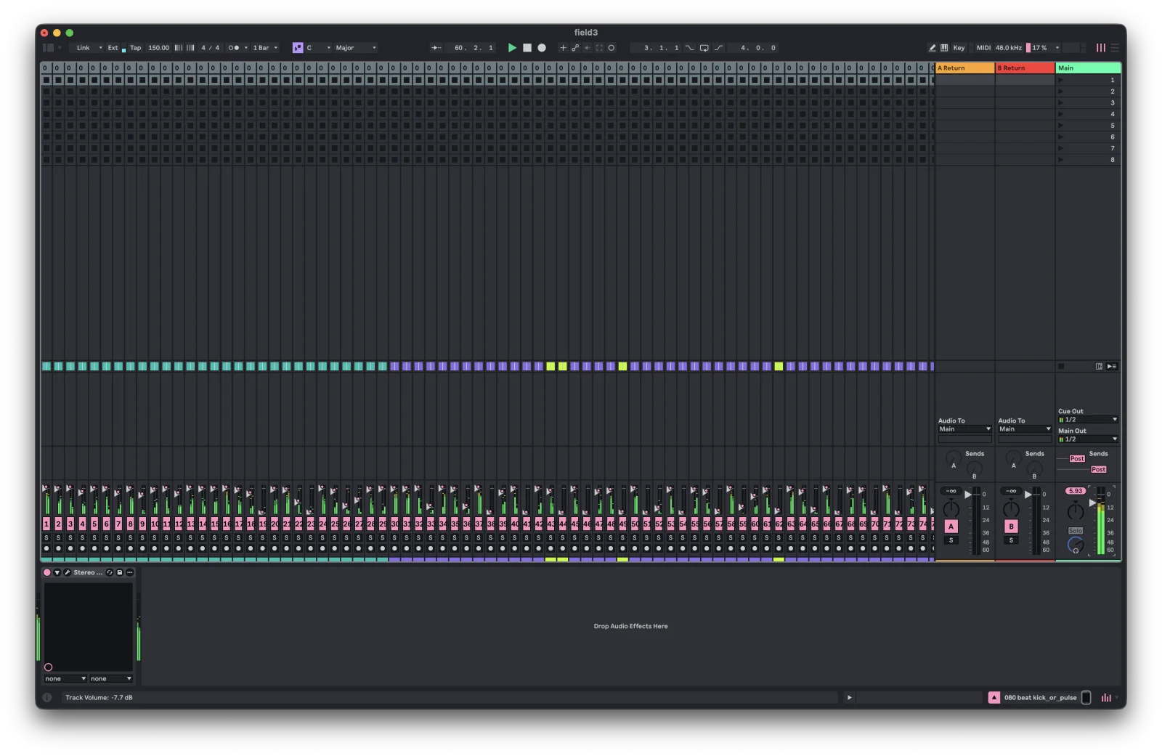Toggle the Main track Solo cue button
The height and width of the screenshot is (756, 1162).
coord(1076,532)
